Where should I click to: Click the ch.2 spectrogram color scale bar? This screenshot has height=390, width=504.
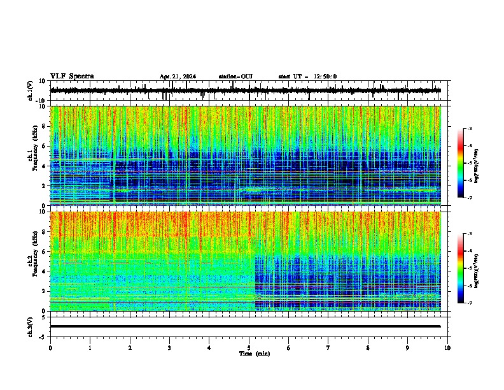(461, 268)
